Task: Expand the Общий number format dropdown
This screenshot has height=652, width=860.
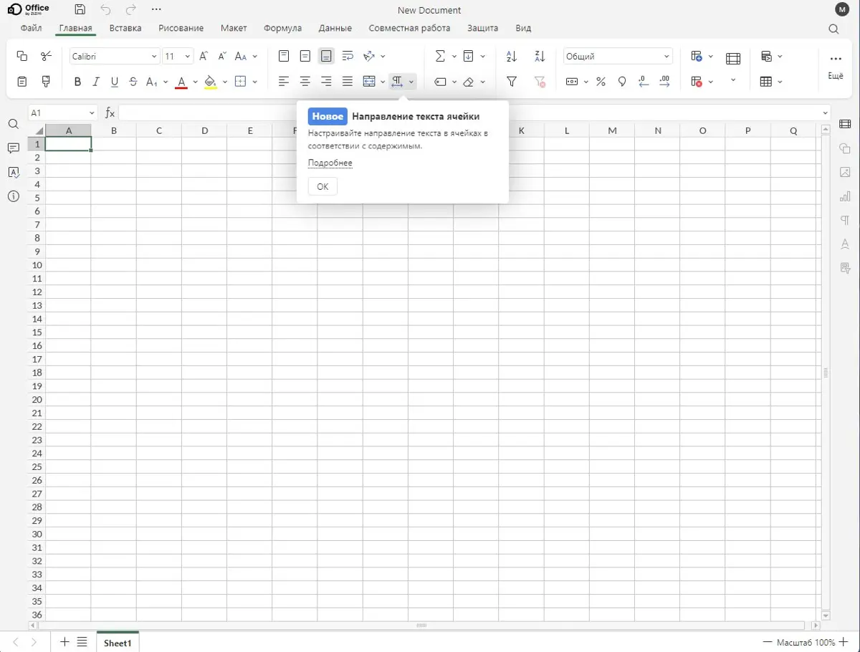Action: [x=618, y=56]
